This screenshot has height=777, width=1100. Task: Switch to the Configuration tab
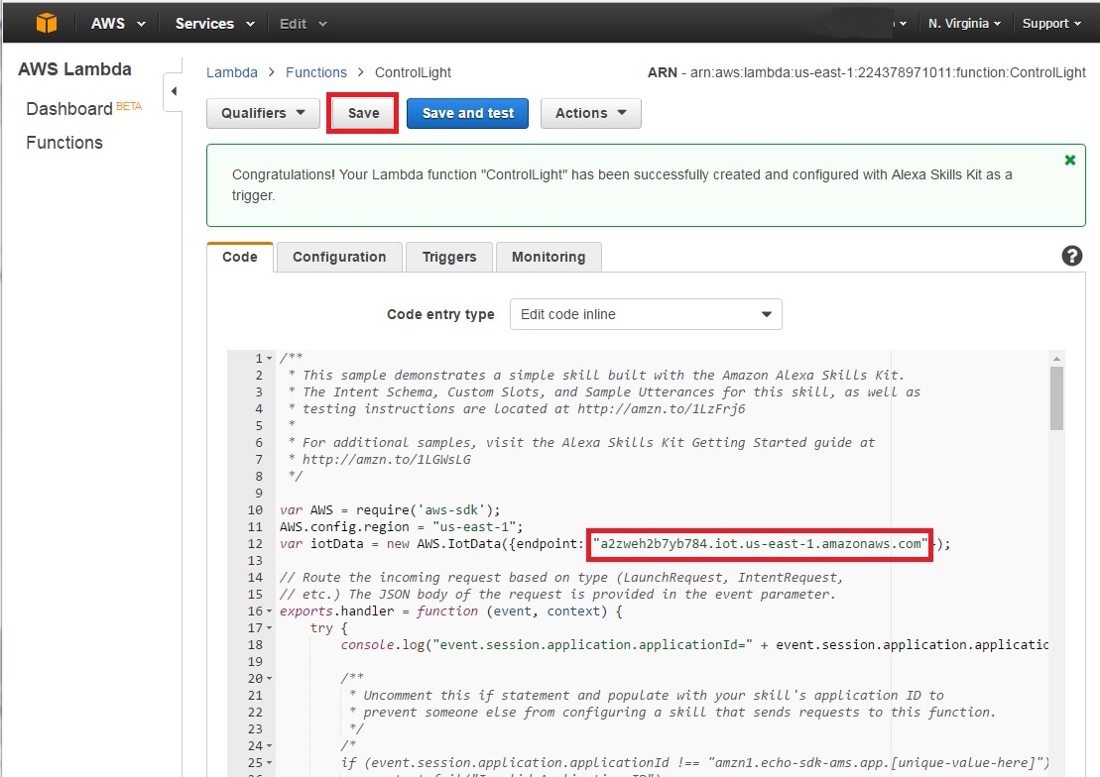339,257
